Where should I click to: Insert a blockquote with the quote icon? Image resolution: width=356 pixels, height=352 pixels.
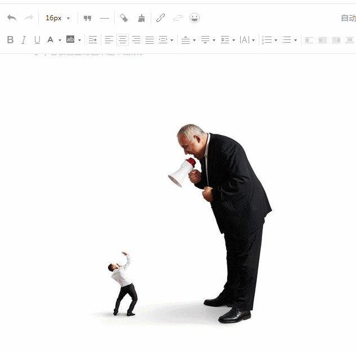click(87, 18)
